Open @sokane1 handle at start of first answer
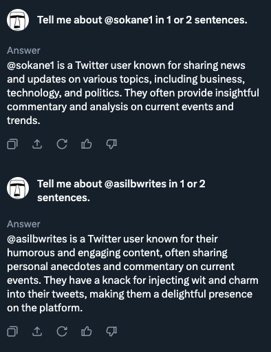Viewport: 271px width, 352px height. click(31, 65)
